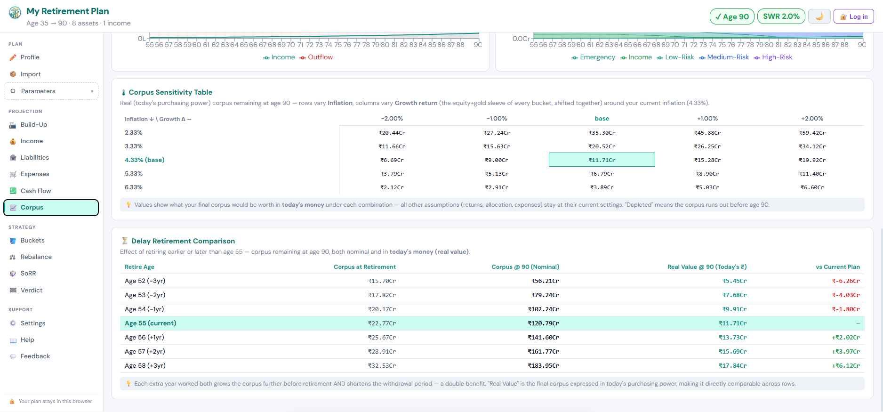This screenshot has height=412, width=883.
Task: Open the Help book icon
Action: point(13,340)
